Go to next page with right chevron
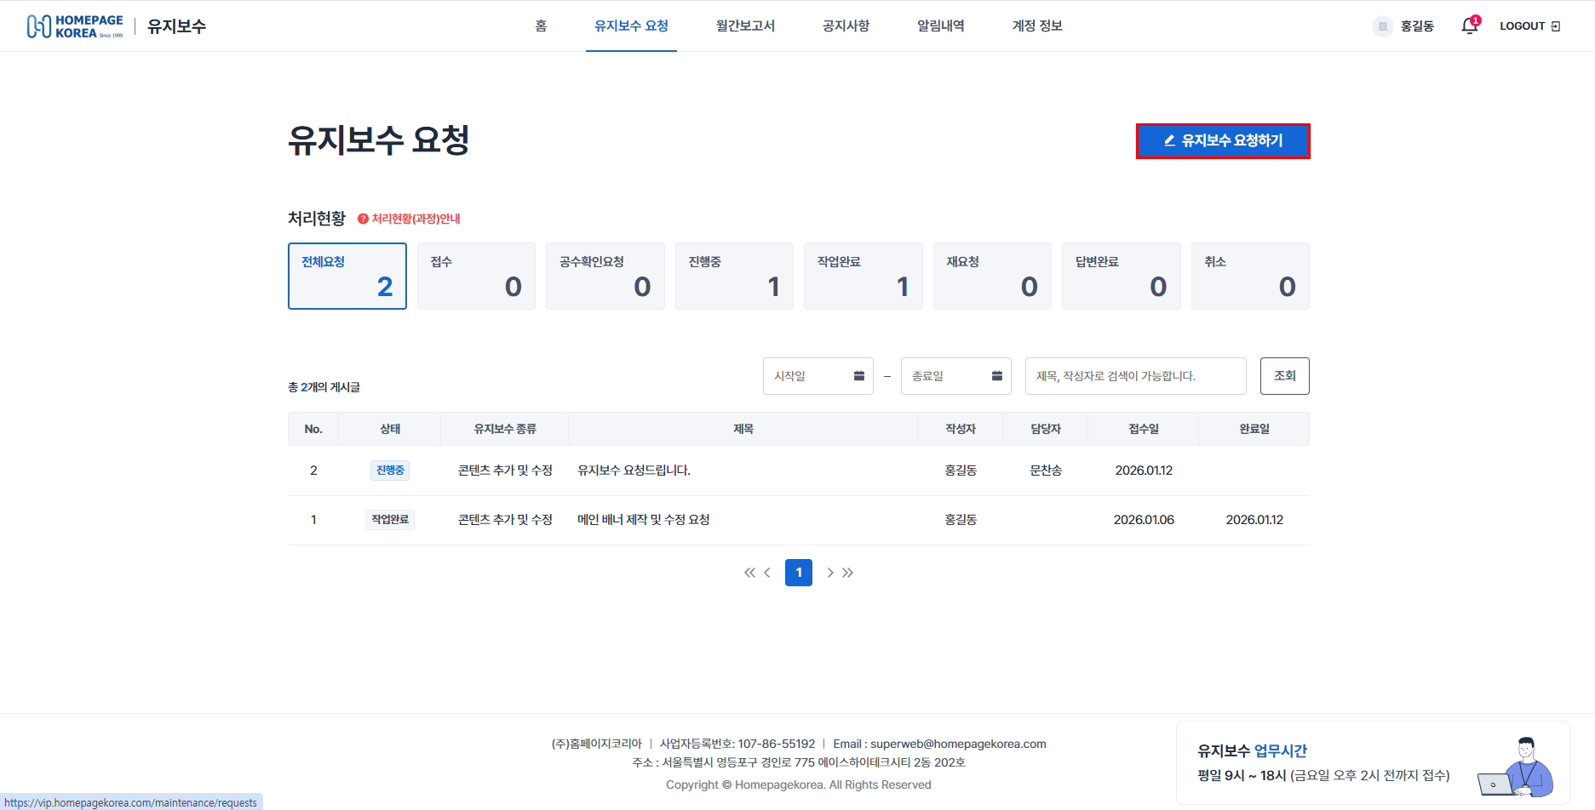 click(830, 573)
